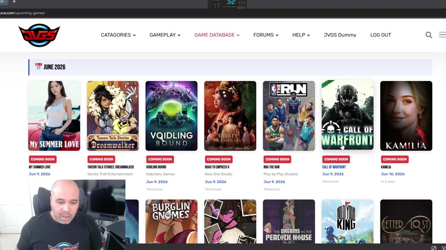The image size is (446, 250).
Task: Click the fullscreen icon at bottom right
Action: [x=434, y=248]
